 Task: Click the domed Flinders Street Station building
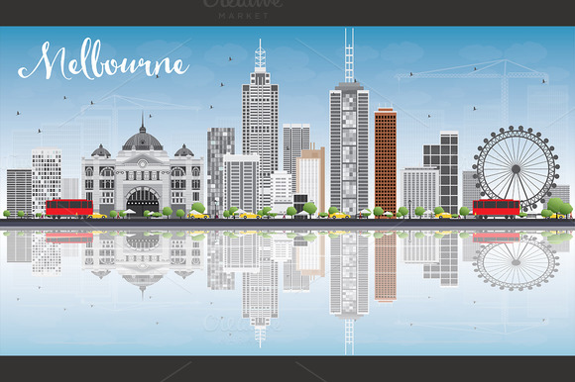pyautogui.click(x=143, y=166)
